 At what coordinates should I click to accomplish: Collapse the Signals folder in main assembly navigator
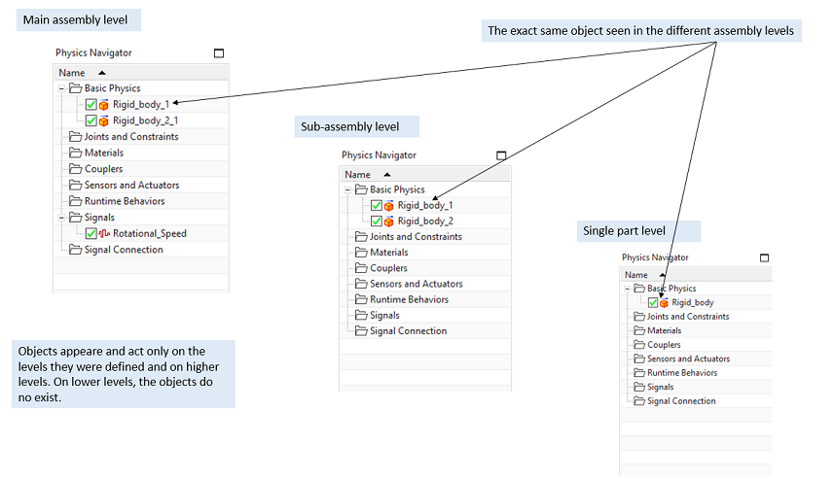point(62,218)
